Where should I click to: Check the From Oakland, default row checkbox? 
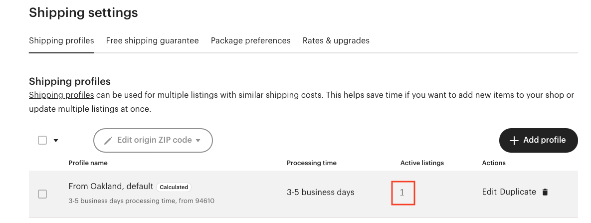pyautogui.click(x=42, y=194)
